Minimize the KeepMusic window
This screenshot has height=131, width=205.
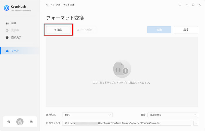tap(187, 5)
